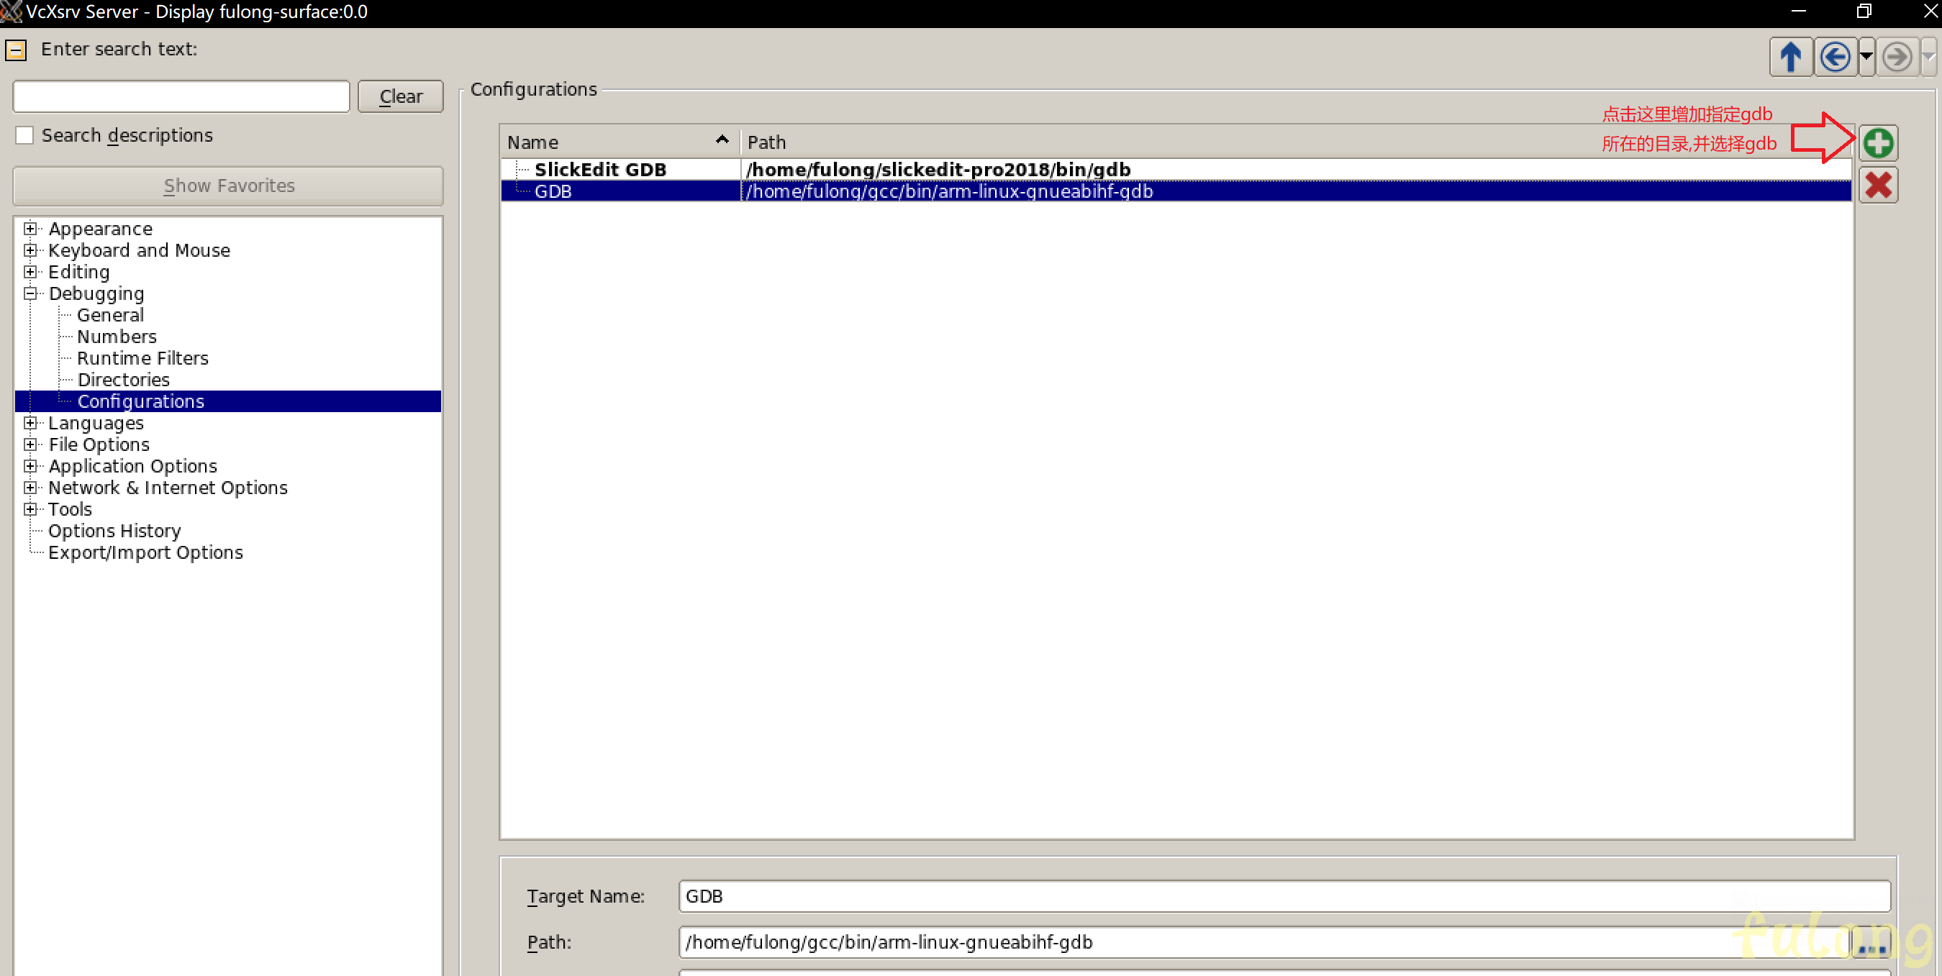This screenshot has height=976, width=1942.
Task: Open Export/Import Options item
Action: tap(145, 553)
